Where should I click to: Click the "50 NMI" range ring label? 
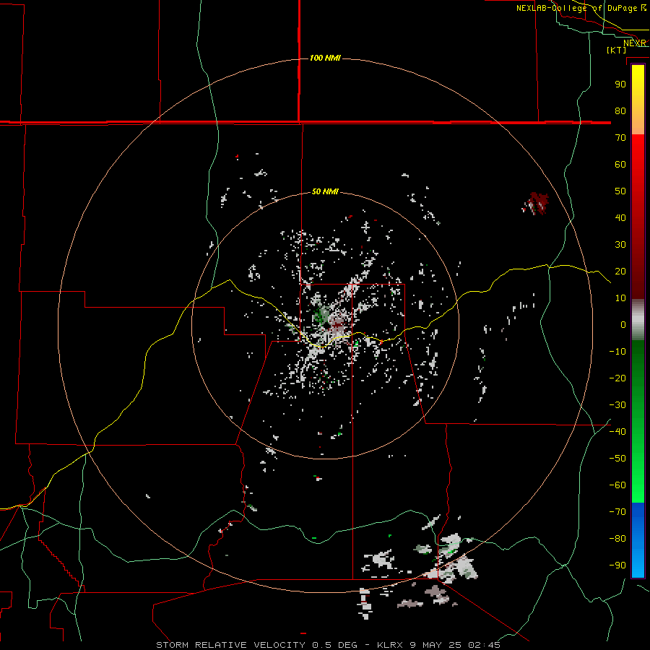pos(325,191)
